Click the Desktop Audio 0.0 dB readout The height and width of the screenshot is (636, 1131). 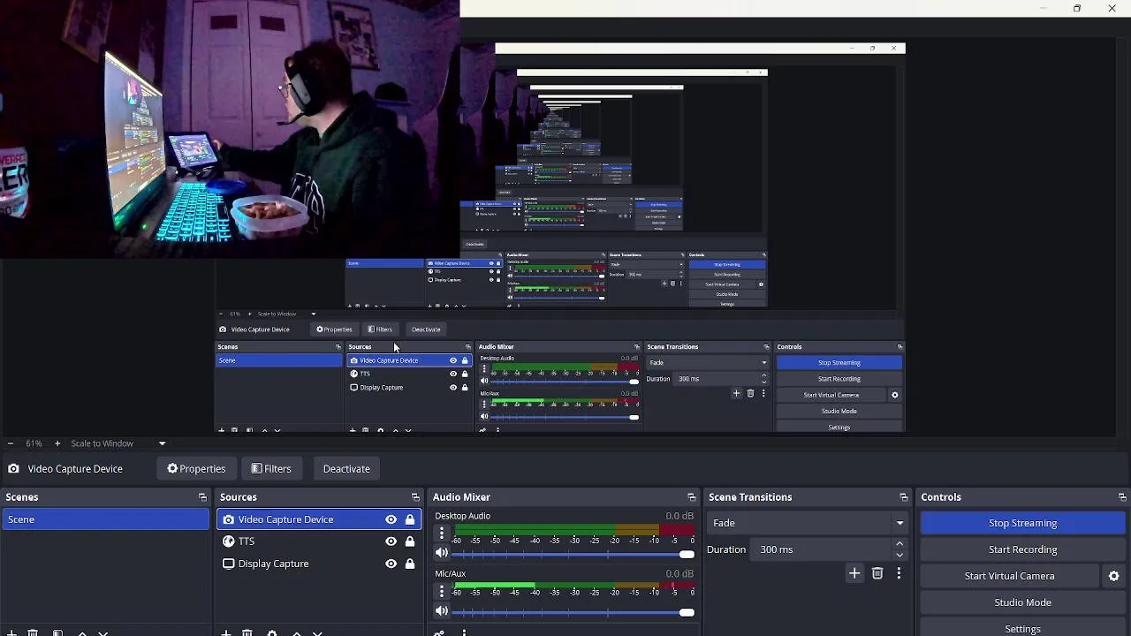[x=679, y=516]
